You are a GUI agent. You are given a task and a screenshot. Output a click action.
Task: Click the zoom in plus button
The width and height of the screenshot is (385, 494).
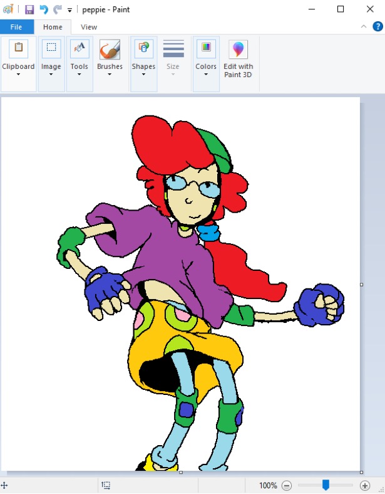coord(365,485)
